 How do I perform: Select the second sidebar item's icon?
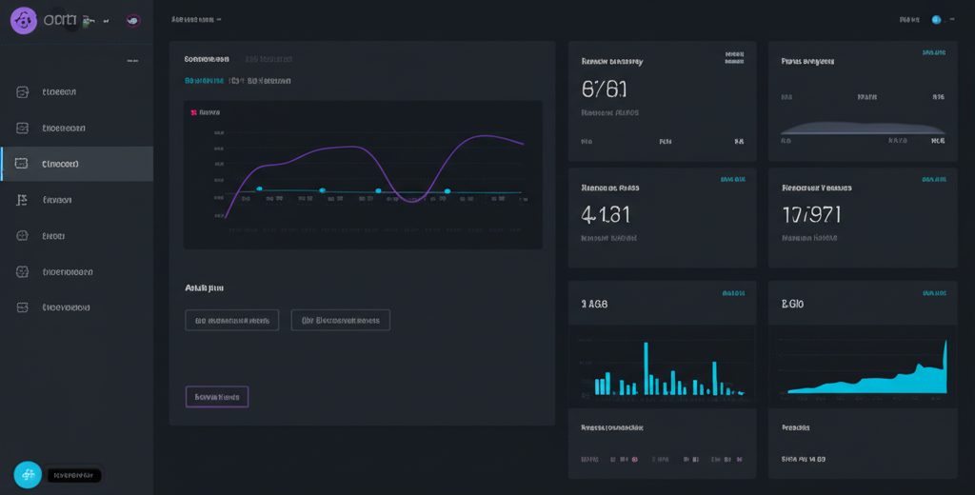(x=23, y=128)
